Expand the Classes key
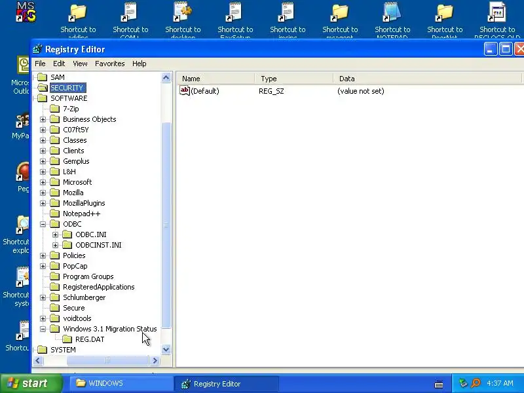 [x=43, y=140]
